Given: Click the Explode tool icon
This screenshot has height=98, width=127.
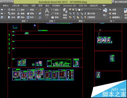Looking at the screenshot, I should coord(40,13).
